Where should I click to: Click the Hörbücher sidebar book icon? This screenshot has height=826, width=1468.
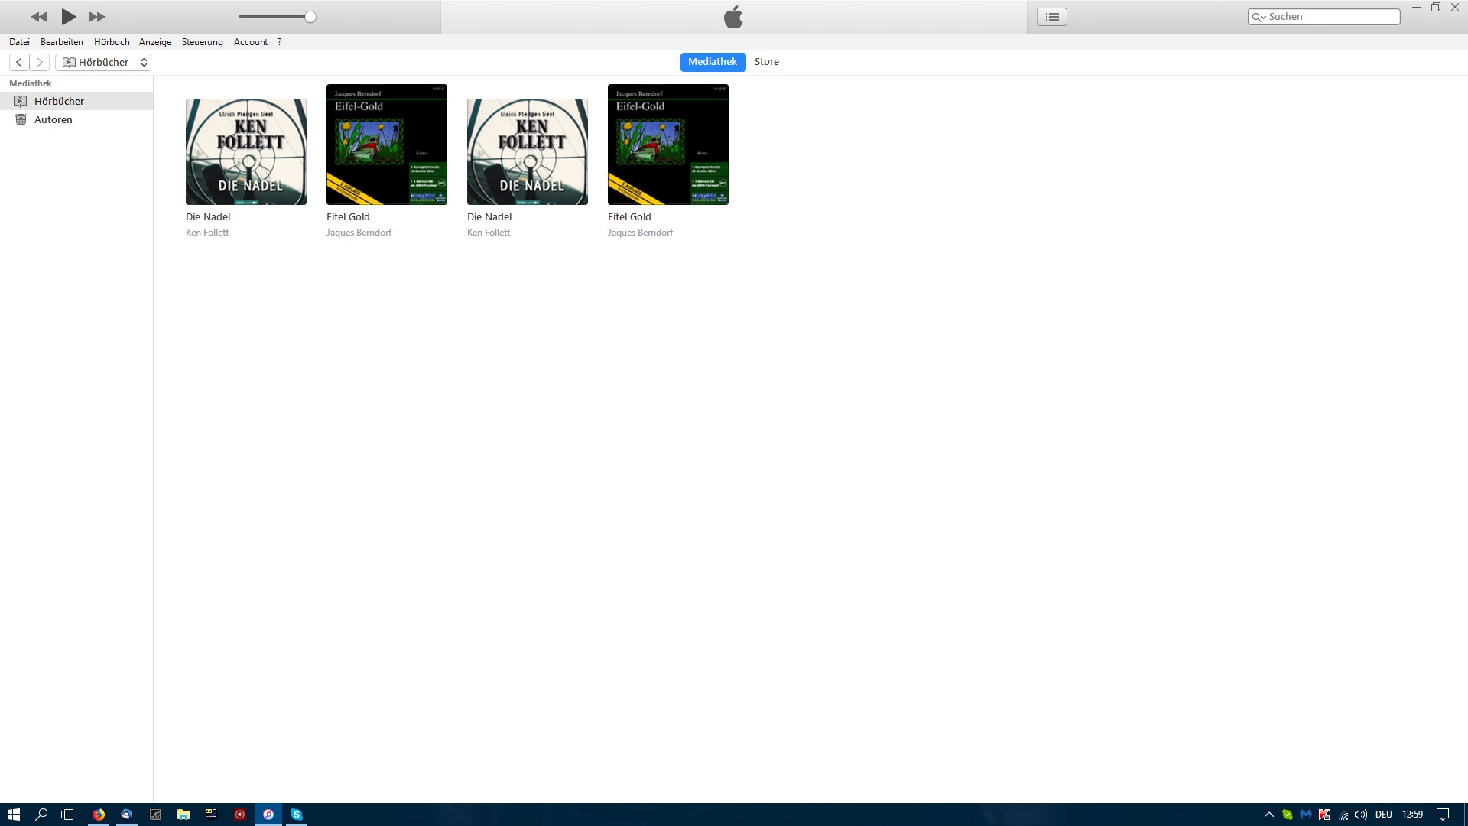pyautogui.click(x=21, y=101)
